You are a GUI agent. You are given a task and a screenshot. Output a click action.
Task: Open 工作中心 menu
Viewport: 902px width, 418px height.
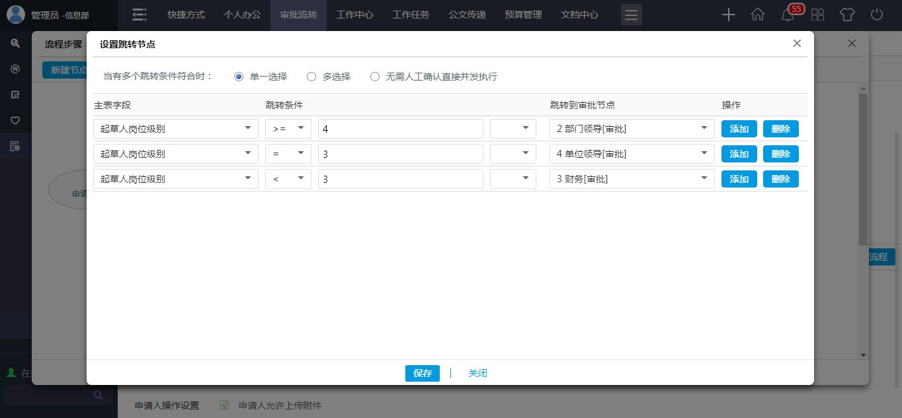click(354, 15)
